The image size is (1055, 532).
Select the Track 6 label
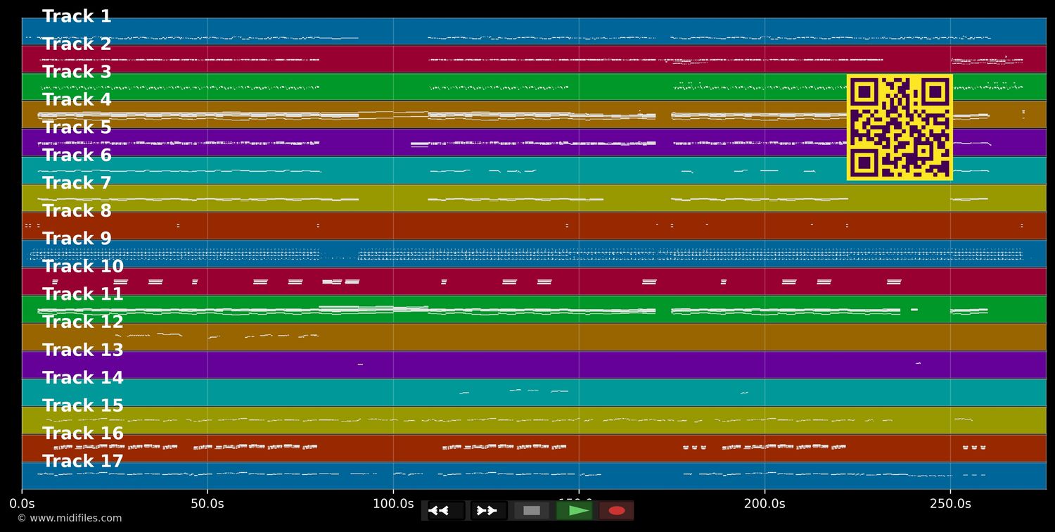point(77,156)
